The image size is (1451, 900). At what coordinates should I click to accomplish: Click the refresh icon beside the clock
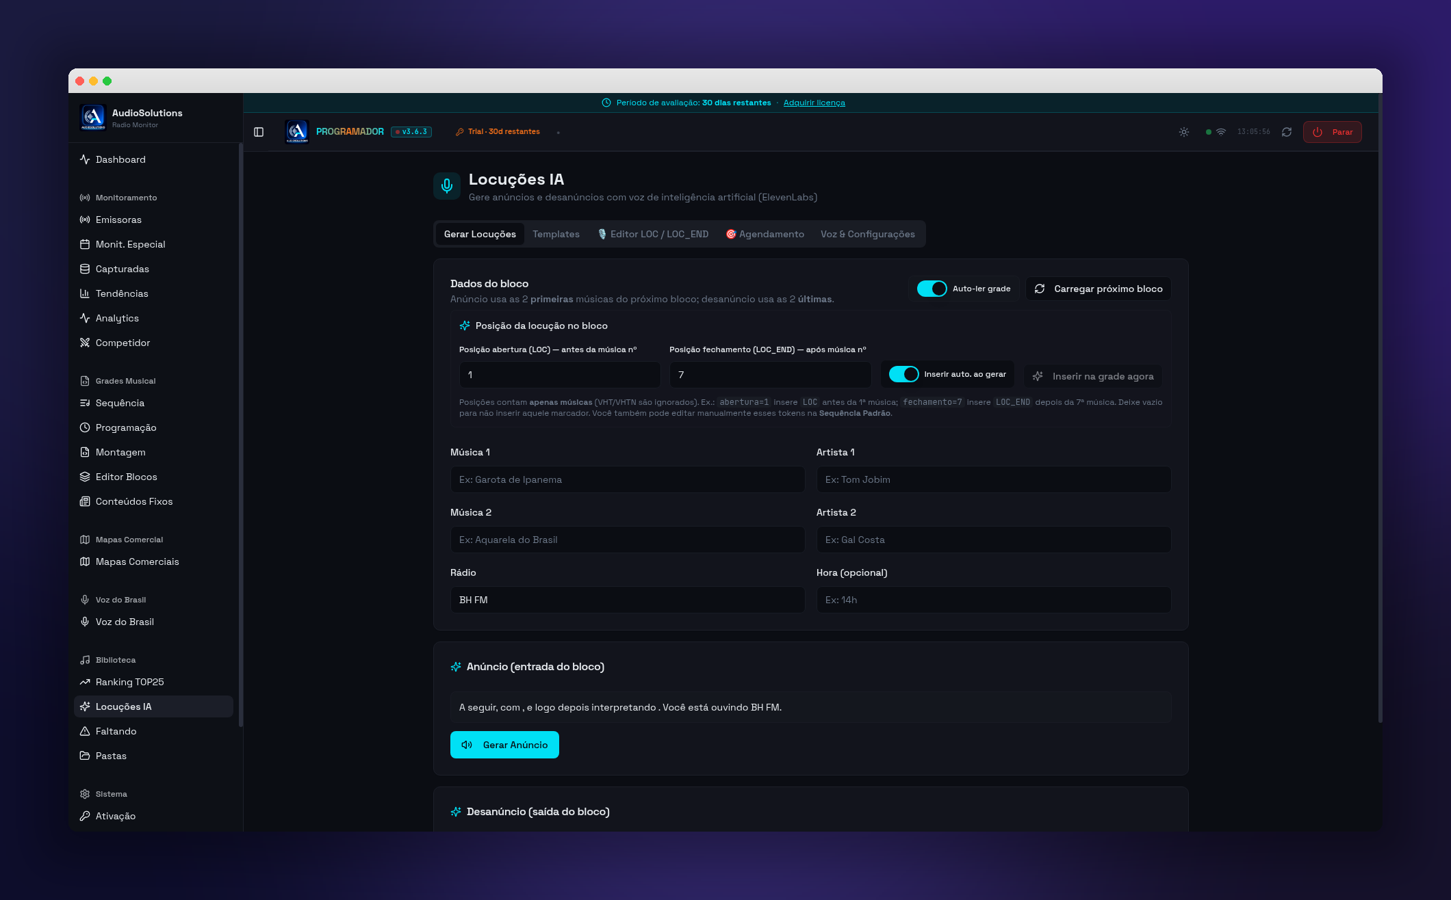click(1287, 132)
